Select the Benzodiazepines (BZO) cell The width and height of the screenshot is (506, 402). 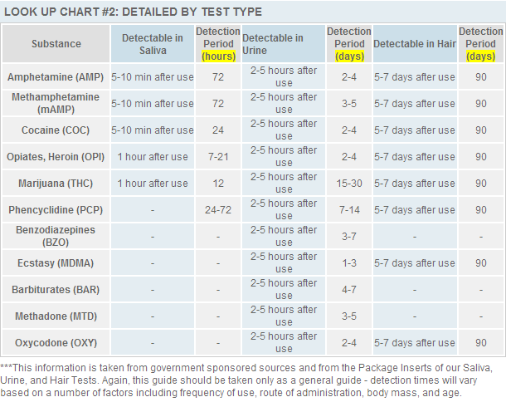coord(56,236)
